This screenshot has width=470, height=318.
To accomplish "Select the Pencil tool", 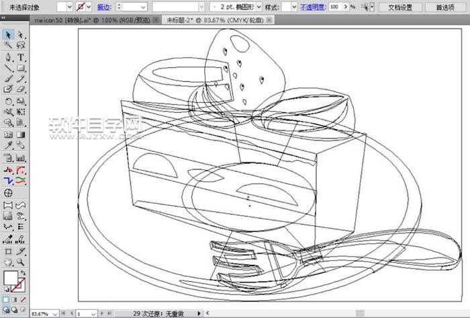I will point(20,79).
